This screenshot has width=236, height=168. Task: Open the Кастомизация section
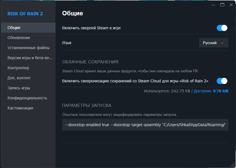point(28,108)
